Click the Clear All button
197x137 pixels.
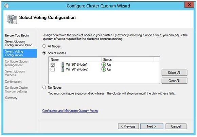pos(174,81)
